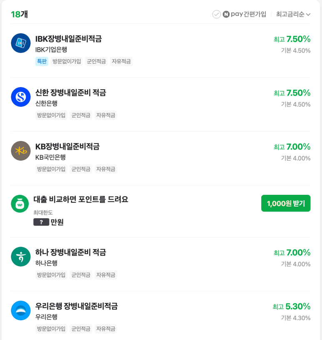Click the 최고 7.00% rate of KB product
This screenshot has height=340, width=322.
click(292, 147)
